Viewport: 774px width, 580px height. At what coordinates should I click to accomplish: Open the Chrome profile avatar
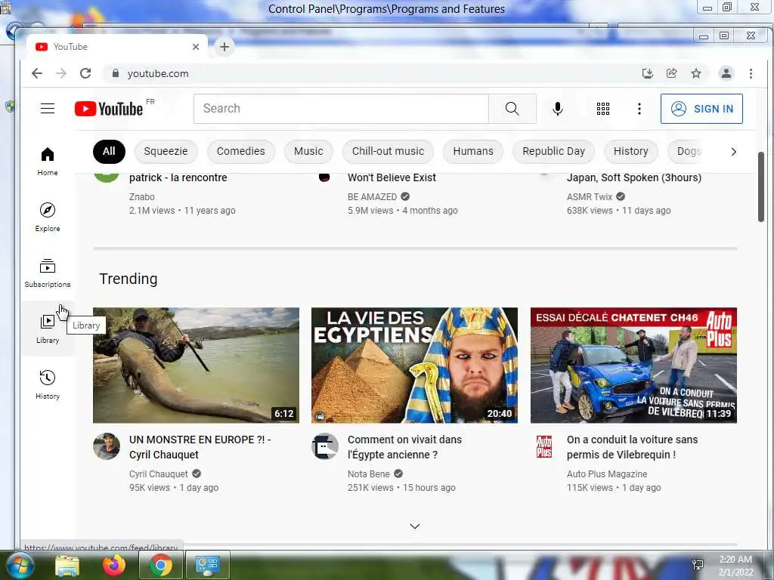[726, 73]
